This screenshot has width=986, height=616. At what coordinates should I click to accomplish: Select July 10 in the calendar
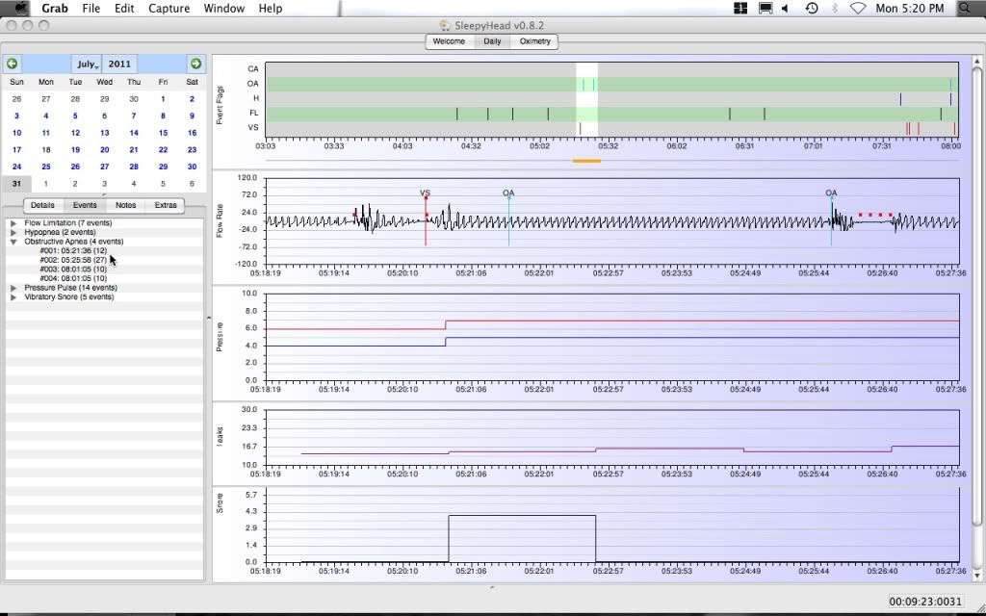pyautogui.click(x=16, y=133)
